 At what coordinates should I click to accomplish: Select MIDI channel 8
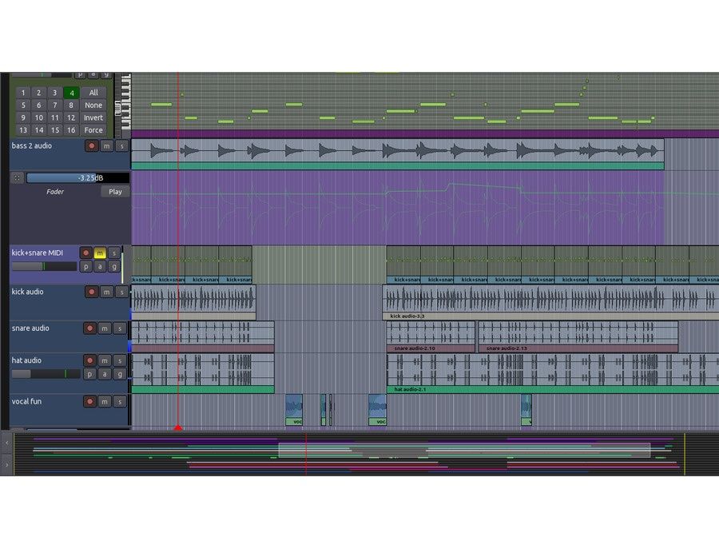click(x=71, y=105)
